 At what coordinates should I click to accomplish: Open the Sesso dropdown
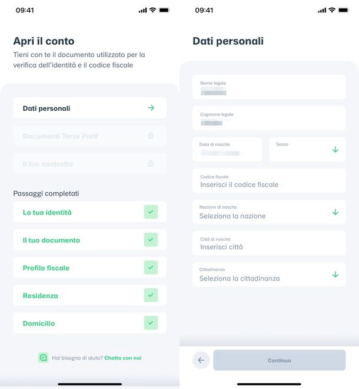pyautogui.click(x=307, y=149)
